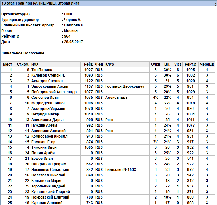Click average rating 812 in Копылова Мария row
Screen dimensions: 217x205
point(190,180)
